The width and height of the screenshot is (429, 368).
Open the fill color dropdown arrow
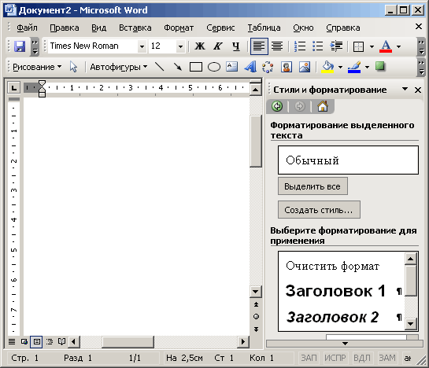[x=340, y=67]
